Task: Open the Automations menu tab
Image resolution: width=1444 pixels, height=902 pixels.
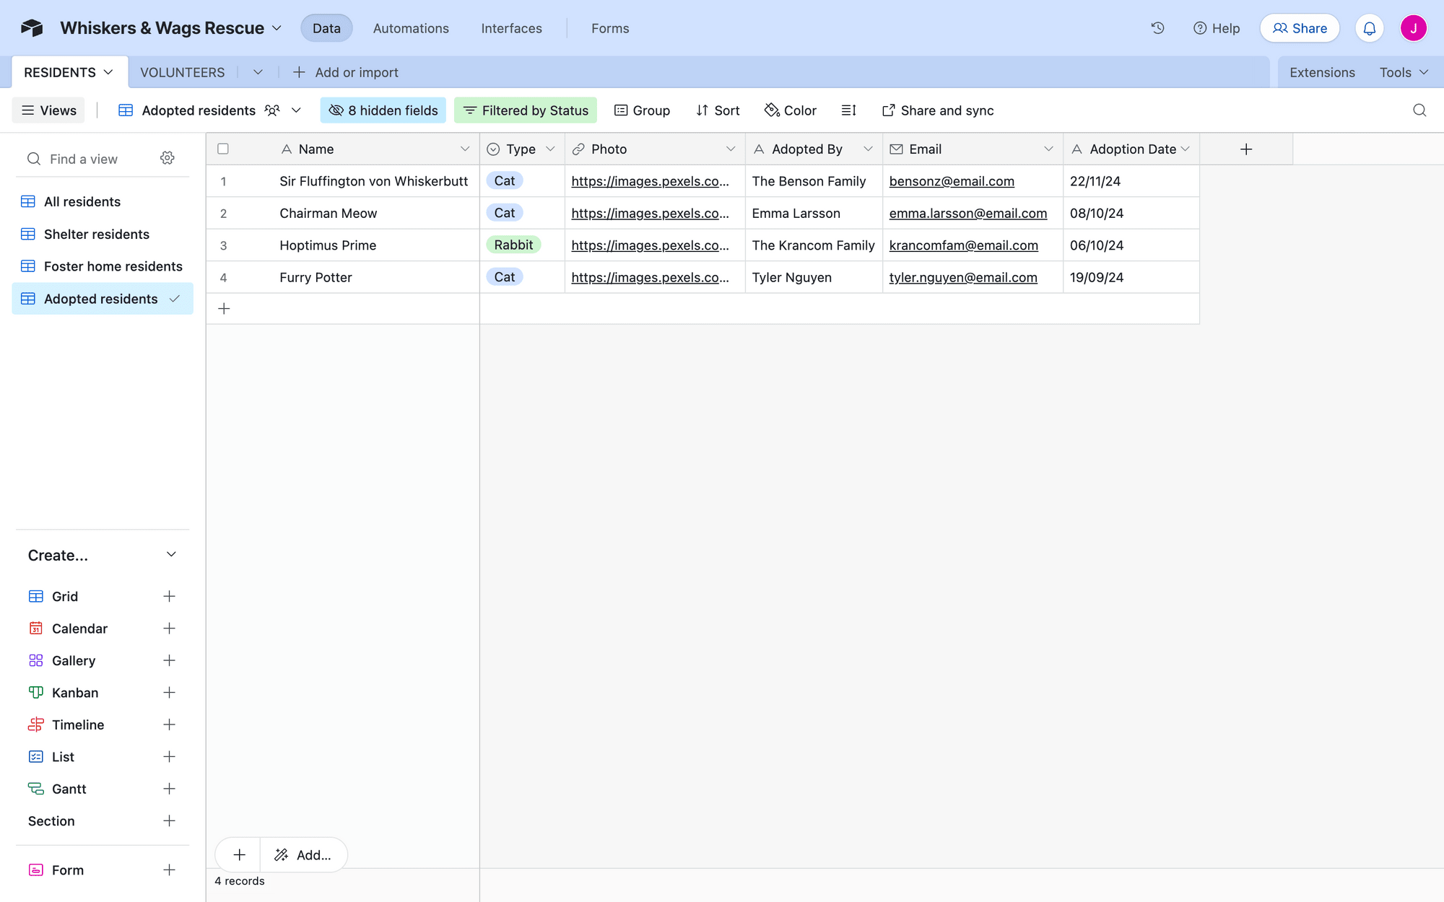Action: click(x=411, y=28)
